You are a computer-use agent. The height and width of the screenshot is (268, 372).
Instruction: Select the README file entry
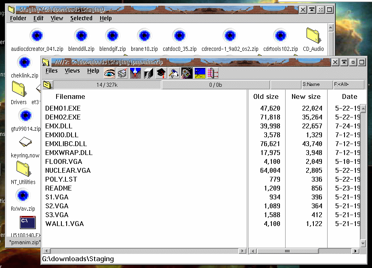pyautogui.click(x=59, y=188)
